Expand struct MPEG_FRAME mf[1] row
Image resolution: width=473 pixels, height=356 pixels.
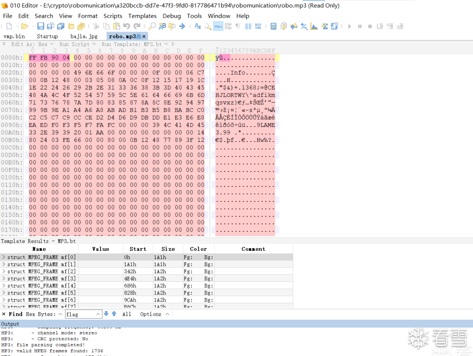[4, 264]
